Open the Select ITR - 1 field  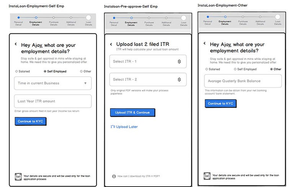(148, 62)
